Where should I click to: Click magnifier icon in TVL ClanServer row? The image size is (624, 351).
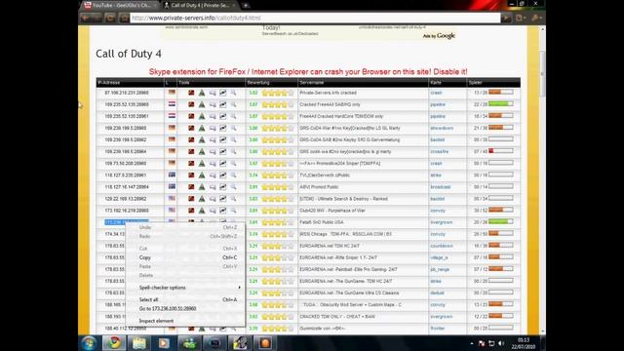[x=233, y=175]
